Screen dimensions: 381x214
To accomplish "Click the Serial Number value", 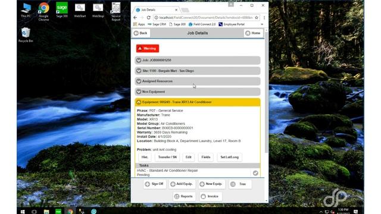I will [x=177, y=128].
